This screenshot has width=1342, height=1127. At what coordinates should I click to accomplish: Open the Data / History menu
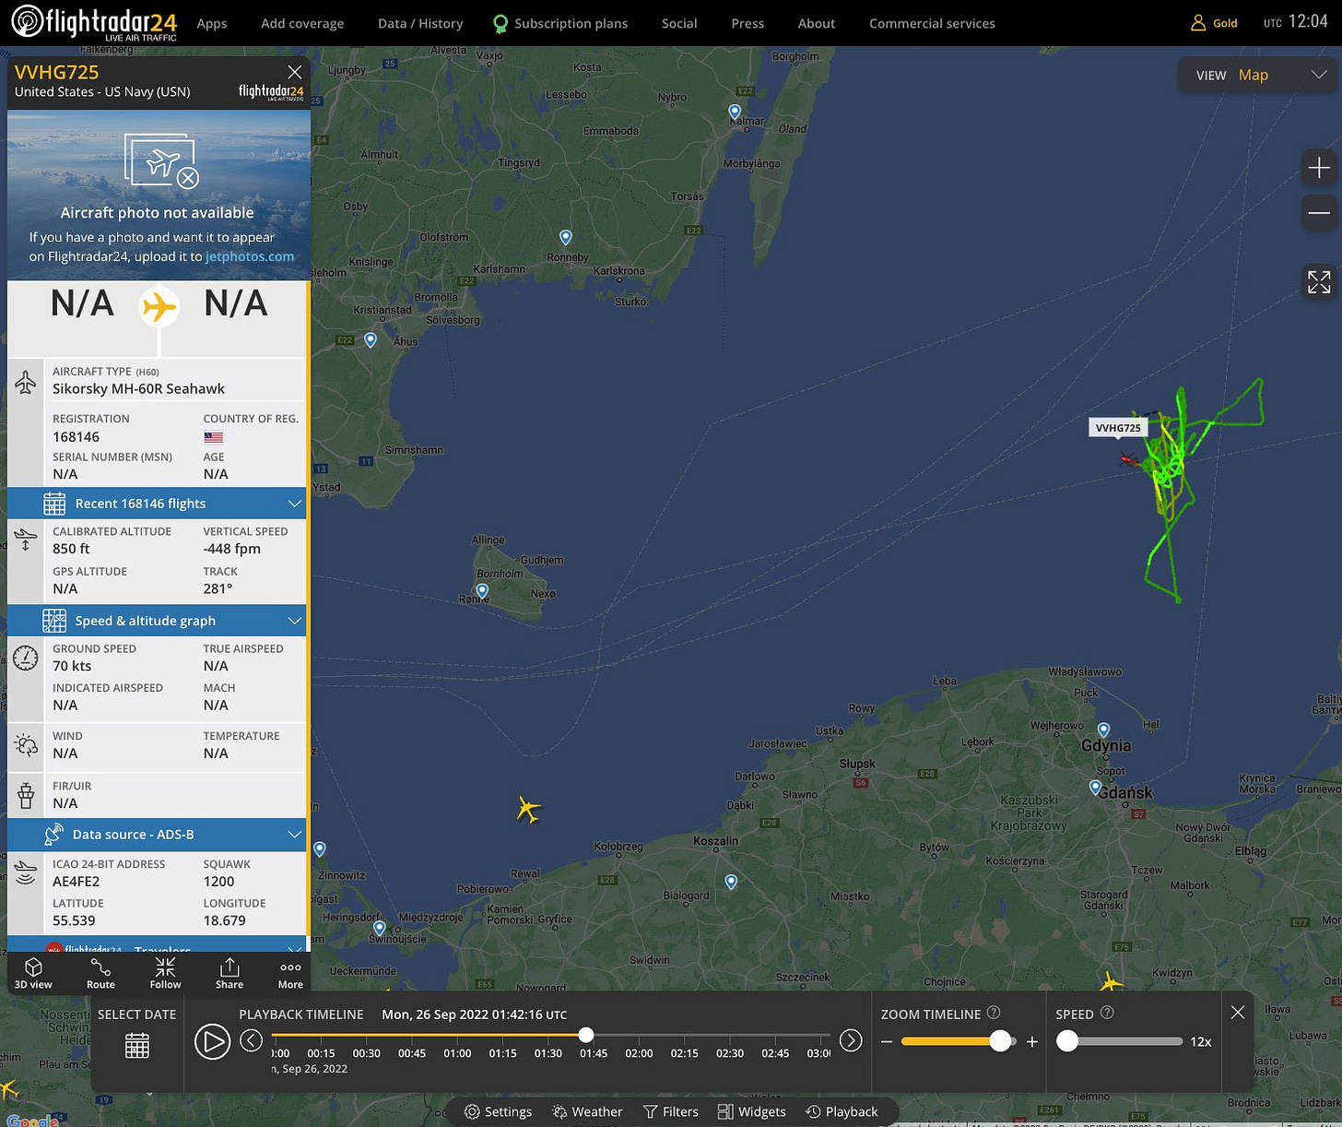point(420,23)
